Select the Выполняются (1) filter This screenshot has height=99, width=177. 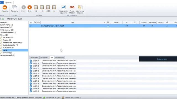[7, 25]
